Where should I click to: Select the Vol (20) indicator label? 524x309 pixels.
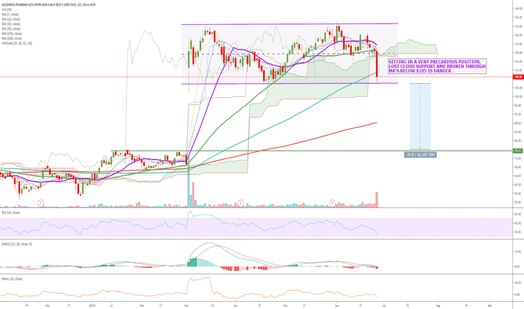(x=7, y=10)
